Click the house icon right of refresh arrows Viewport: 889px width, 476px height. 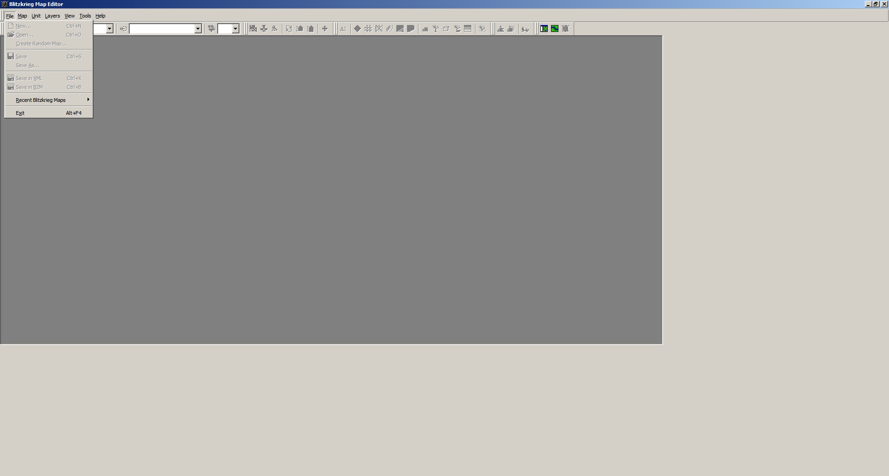click(300, 29)
